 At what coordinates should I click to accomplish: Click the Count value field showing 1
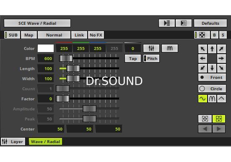[x=46, y=89]
